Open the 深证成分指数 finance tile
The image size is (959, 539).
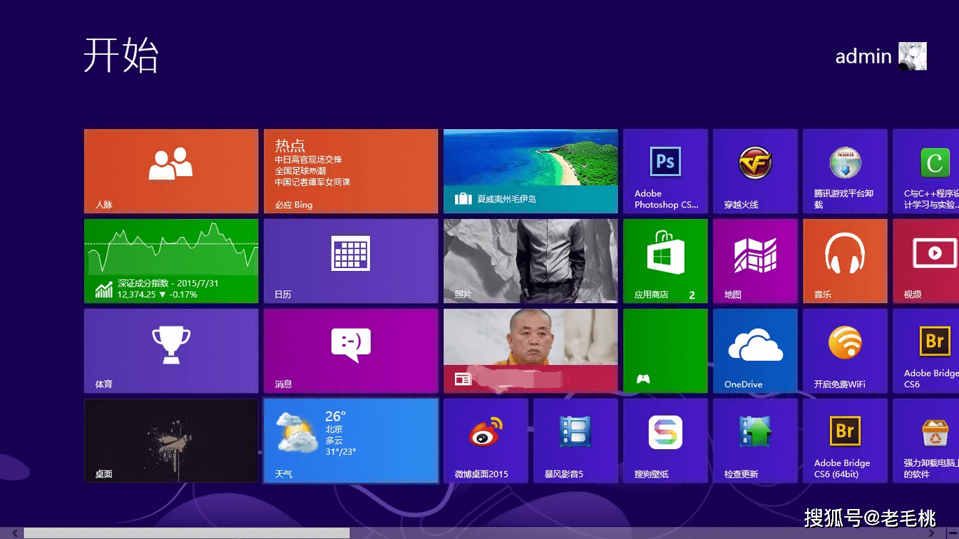[x=171, y=261]
